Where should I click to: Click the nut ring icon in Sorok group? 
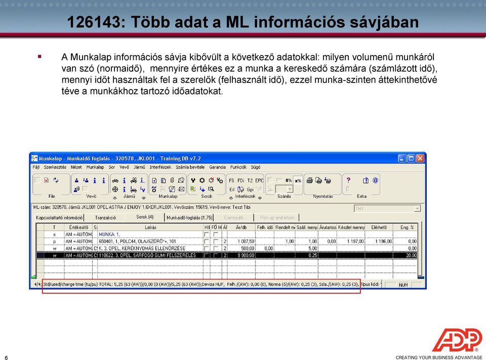pos(202,181)
